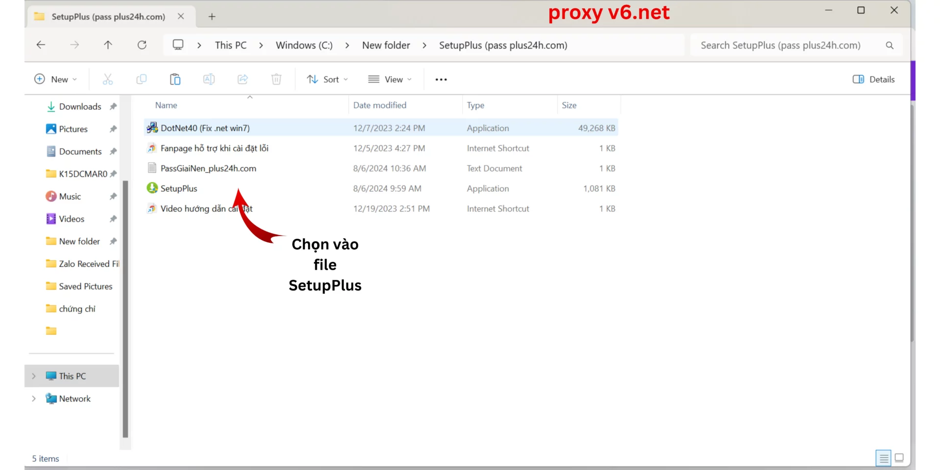This screenshot has height=470, width=940.
Task: Click the Back navigation arrow
Action: pos(41,45)
